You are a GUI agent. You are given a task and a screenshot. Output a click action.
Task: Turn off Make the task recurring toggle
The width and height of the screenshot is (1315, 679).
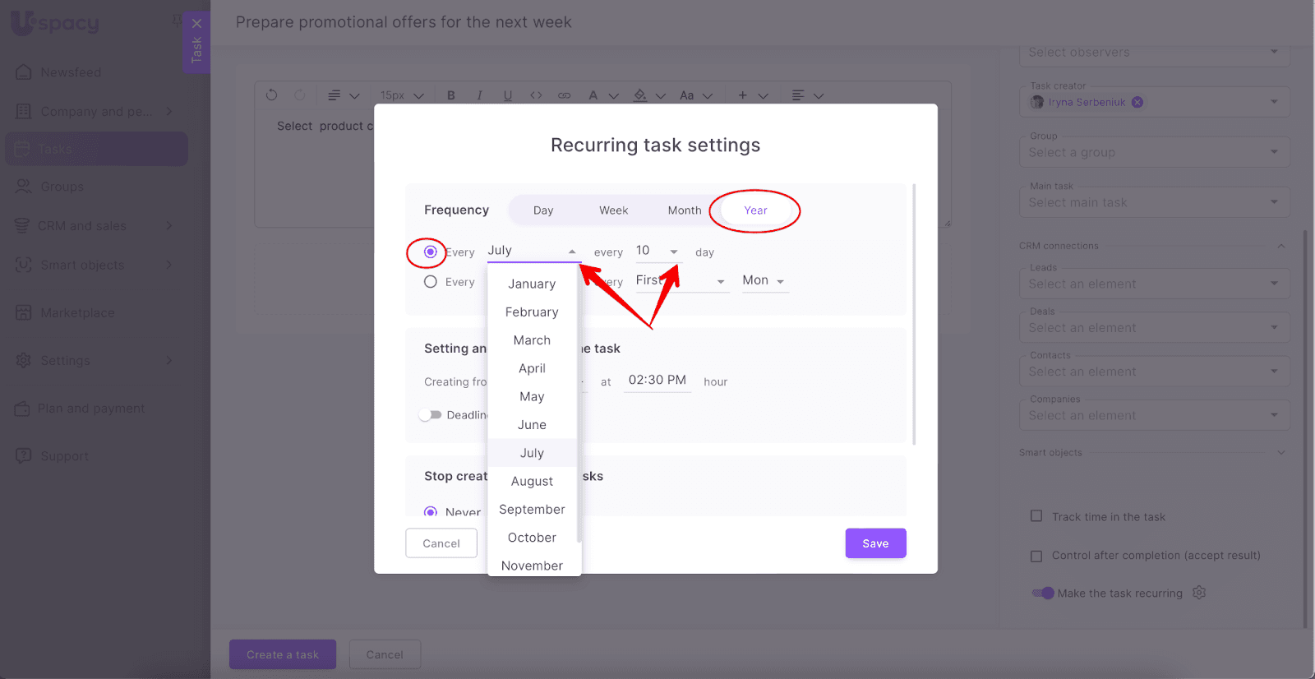click(x=1043, y=593)
